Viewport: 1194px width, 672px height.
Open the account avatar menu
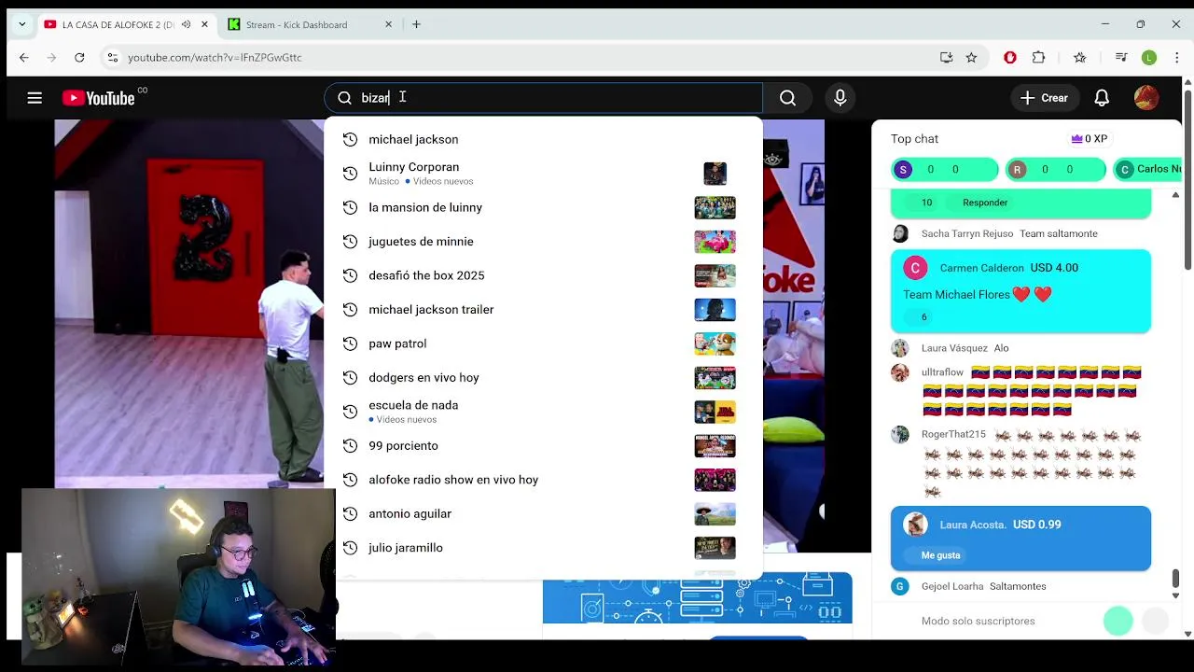[x=1146, y=98]
